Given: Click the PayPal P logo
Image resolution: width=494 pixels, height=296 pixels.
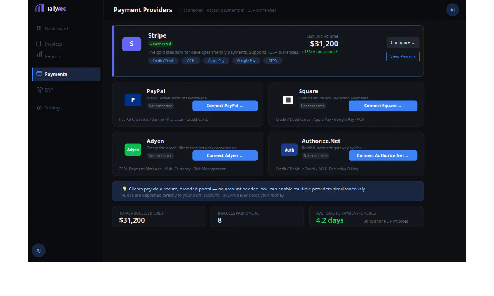Looking at the screenshot, I should [x=133, y=100].
